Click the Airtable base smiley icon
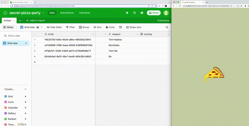Viewport: 249px width, 126px height. coord(5,13)
